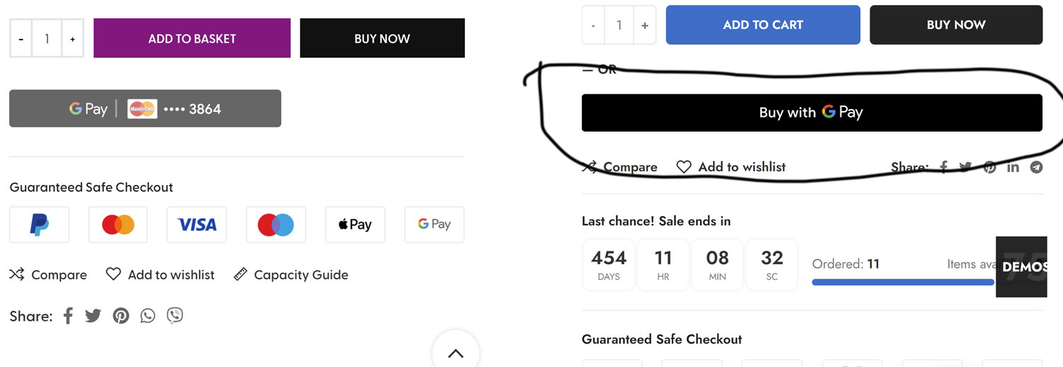Click the Ordered progress bar
The image size is (1063, 367).
pyautogui.click(x=903, y=282)
